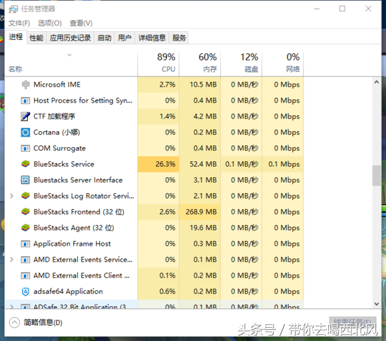Click the BlueStacks Service layered icon

pos(25,164)
